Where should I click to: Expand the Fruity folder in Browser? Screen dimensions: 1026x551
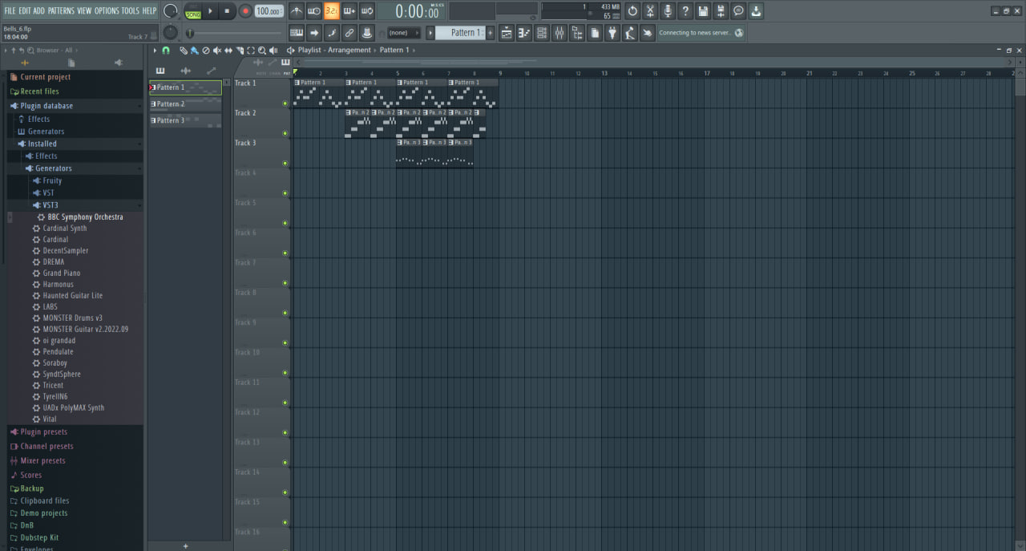pyautogui.click(x=52, y=180)
